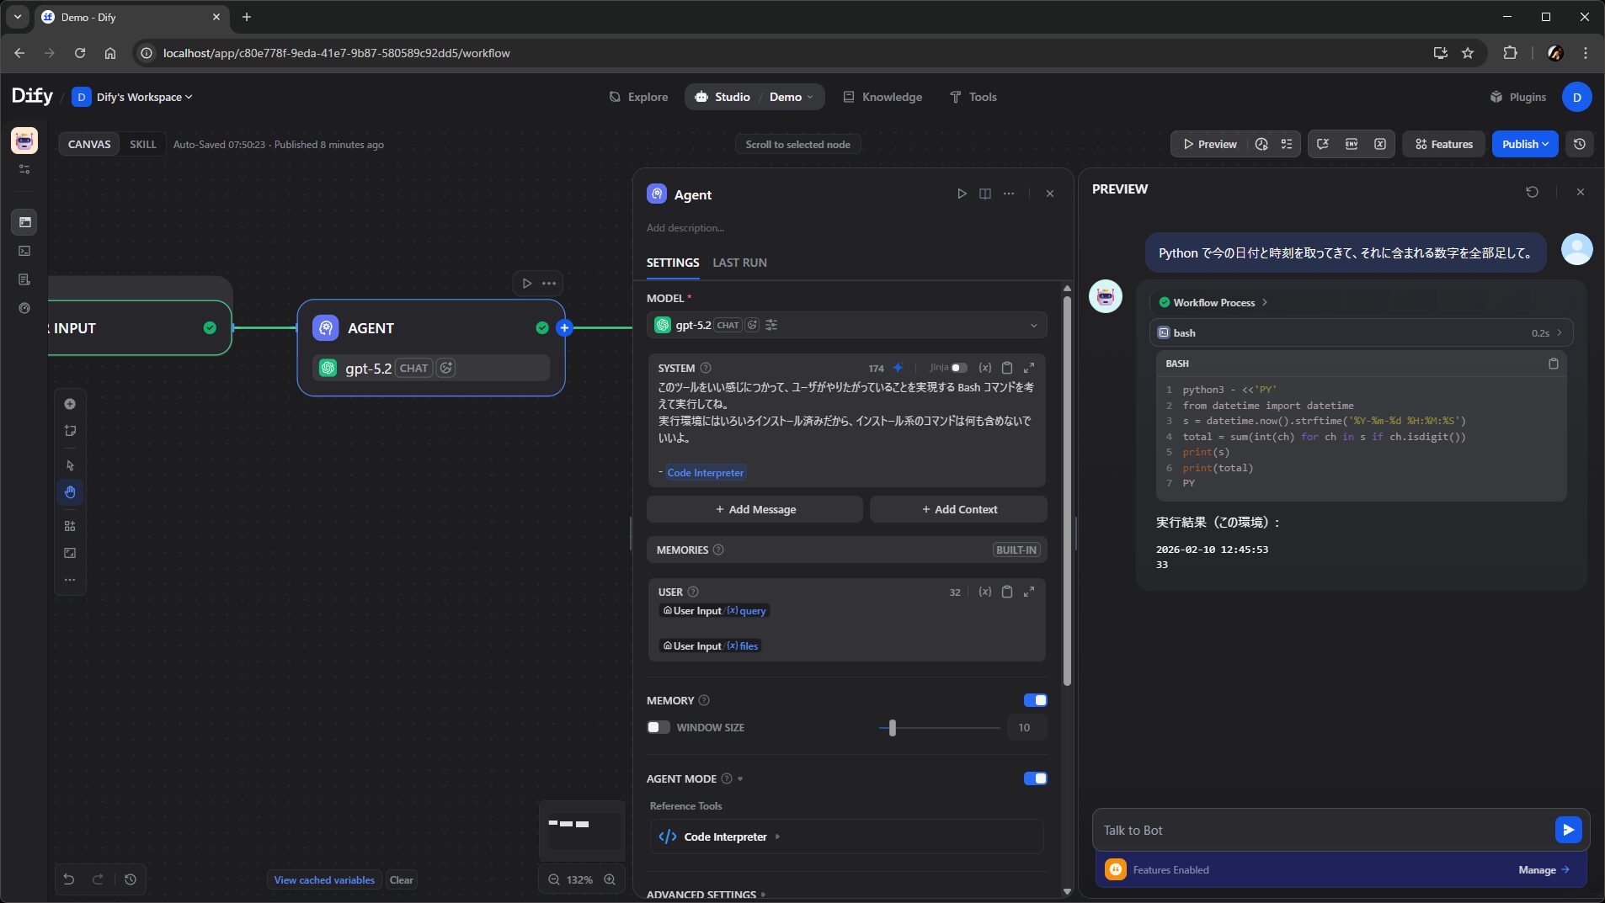Expand the SYSTEM prompt editor to fullscreen
Image resolution: width=1605 pixels, height=903 pixels.
coord(1028,368)
